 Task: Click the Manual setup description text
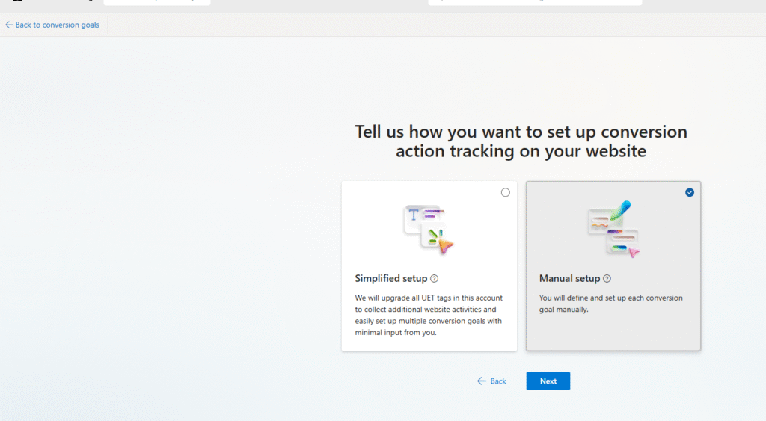click(610, 304)
